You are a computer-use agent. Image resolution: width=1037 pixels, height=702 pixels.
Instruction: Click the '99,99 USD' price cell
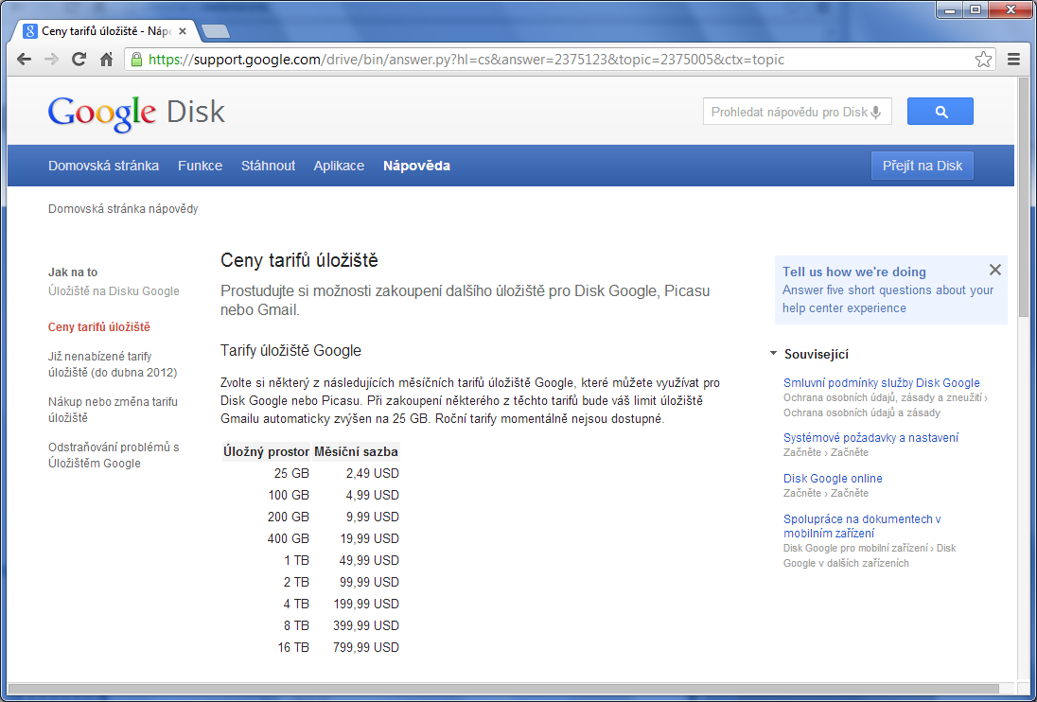coord(370,583)
